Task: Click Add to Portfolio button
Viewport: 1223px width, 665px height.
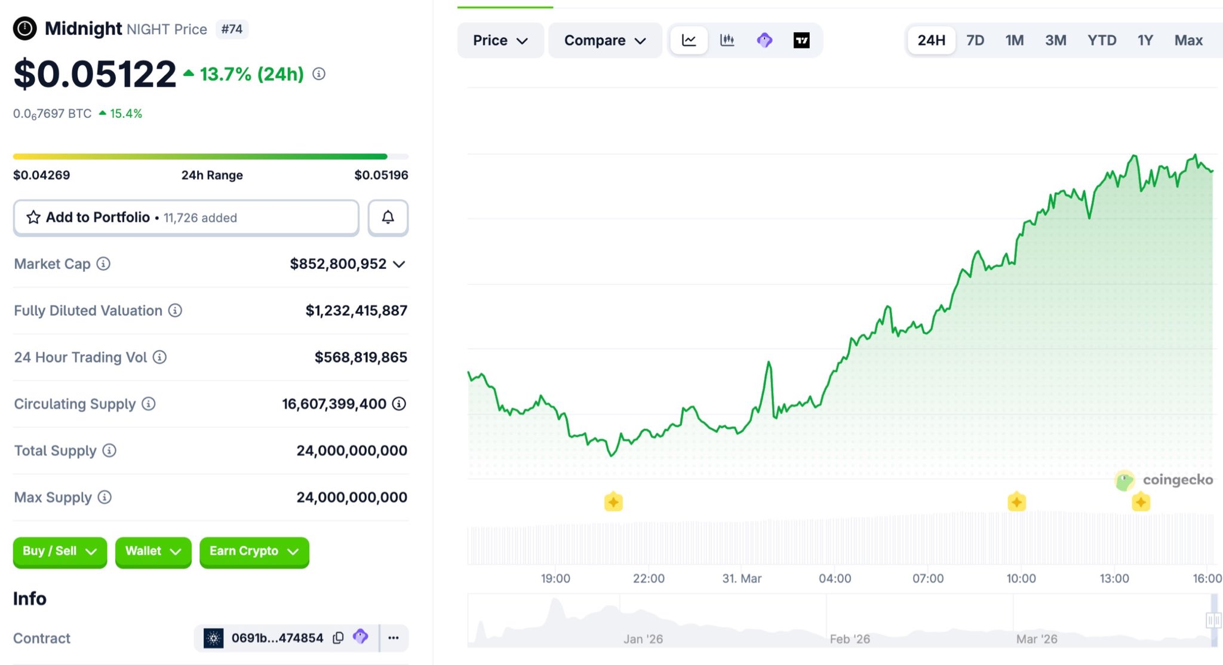Action: click(x=186, y=217)
